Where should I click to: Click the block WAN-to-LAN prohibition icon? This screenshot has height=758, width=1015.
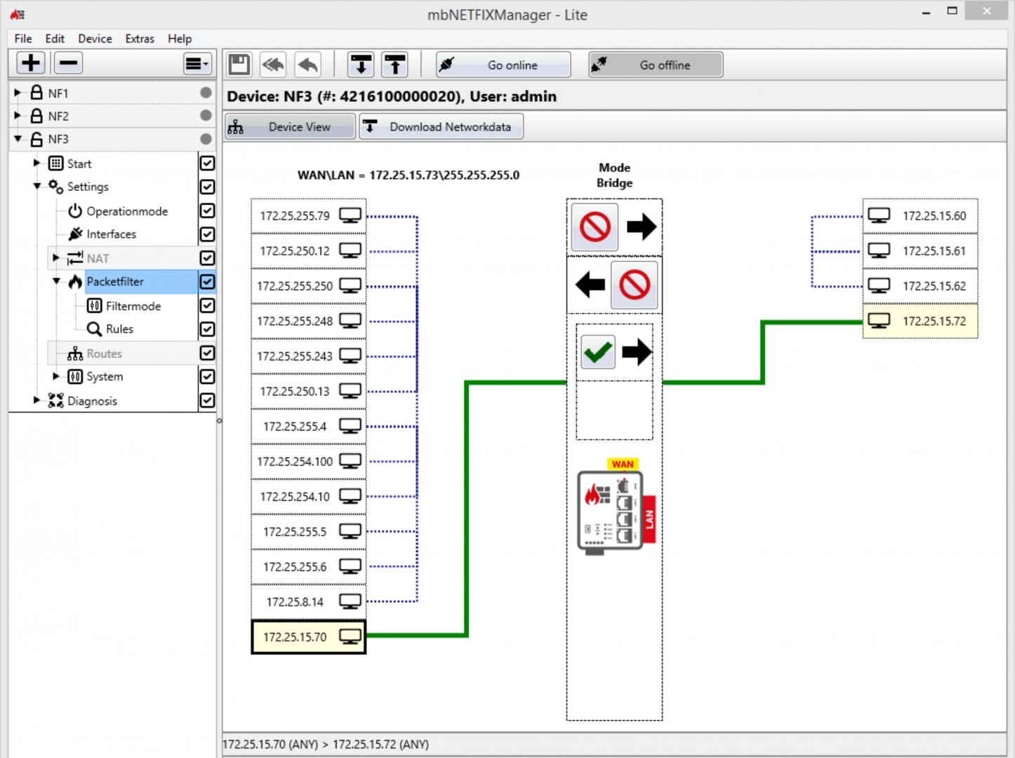[x=595, y=227]
